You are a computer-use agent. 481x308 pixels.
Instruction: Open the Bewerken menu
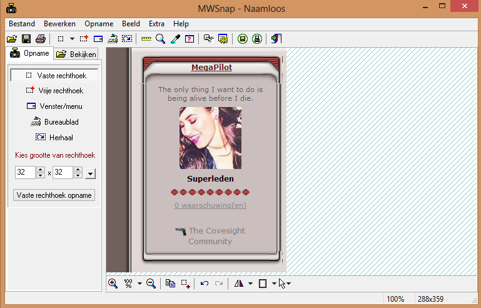59,24
